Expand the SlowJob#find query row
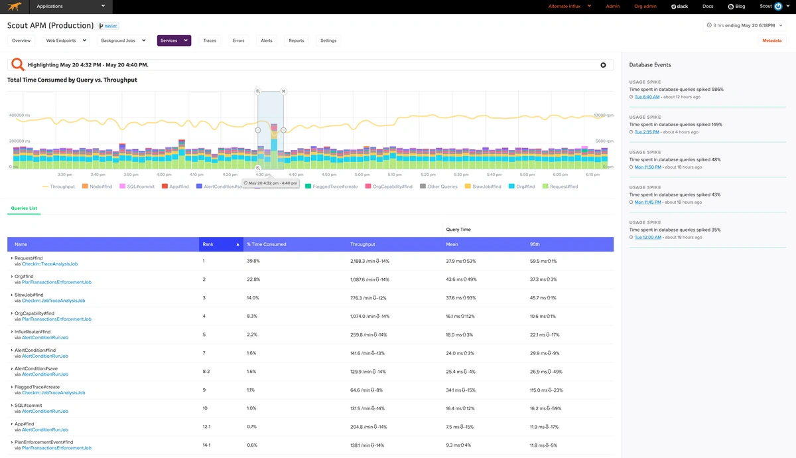 [x=12, y=295]
